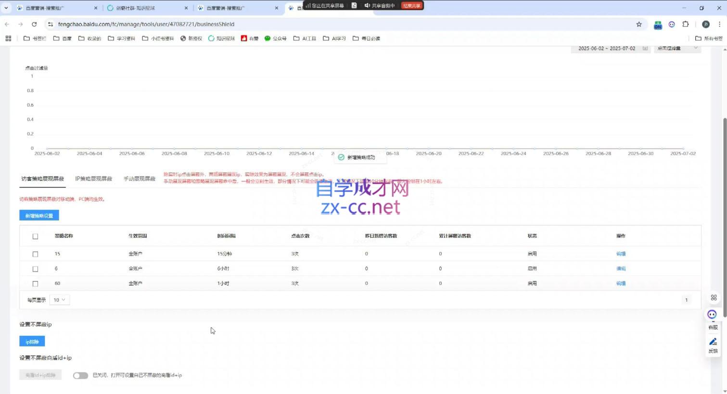Click the 新增策略设置 button
Viewport: 727px width, 394px height.
tap(39, 215)
